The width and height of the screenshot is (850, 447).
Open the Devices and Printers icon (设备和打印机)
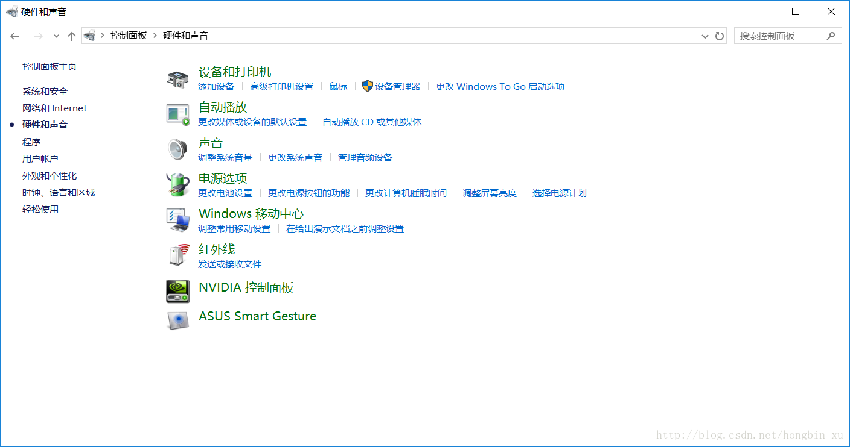(x=178, y=80)
